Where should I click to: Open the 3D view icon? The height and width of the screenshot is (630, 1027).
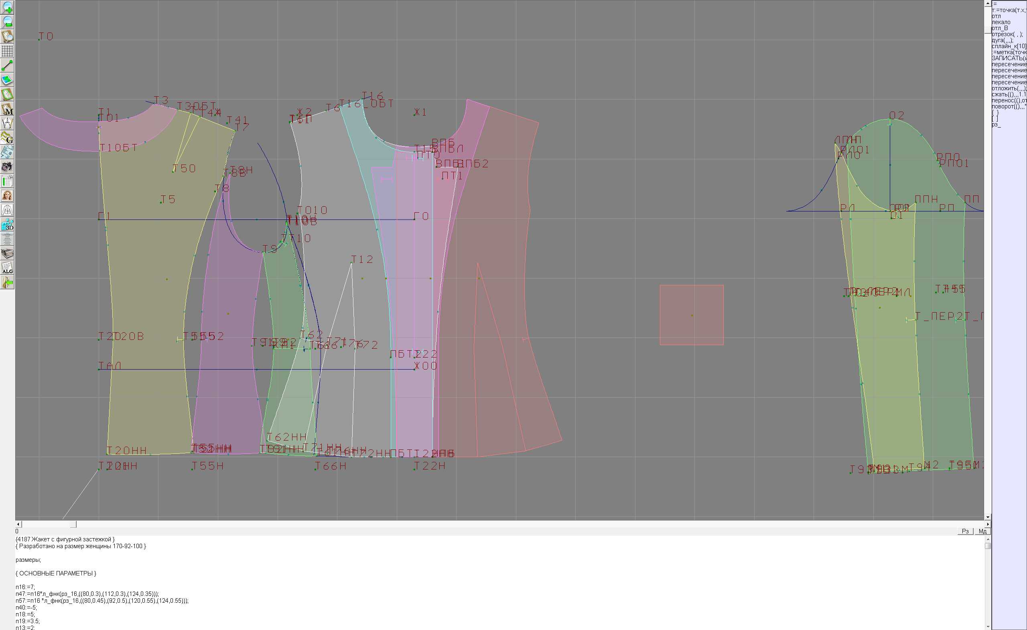tap(8, 225)
